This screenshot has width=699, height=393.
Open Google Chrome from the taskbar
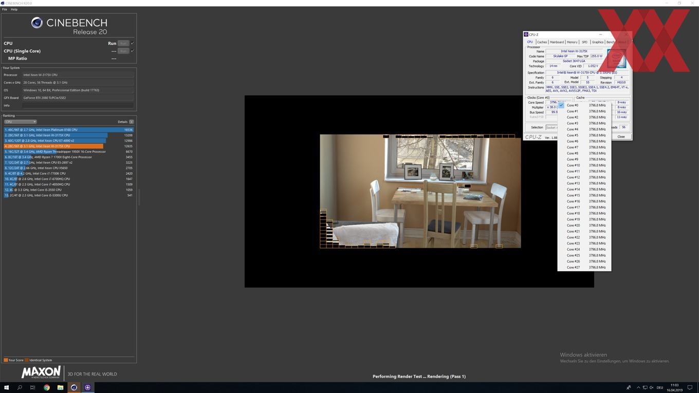[x=47, y=387]
